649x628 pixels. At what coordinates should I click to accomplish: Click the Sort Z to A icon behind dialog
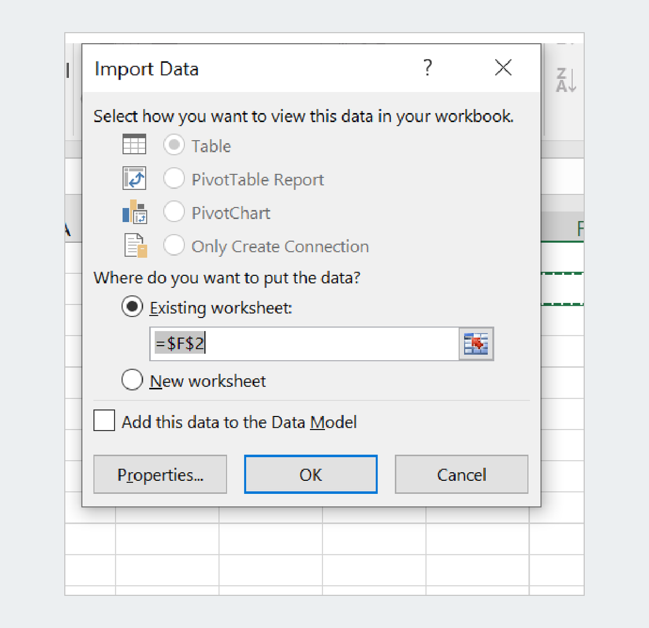tap(566, 80)
